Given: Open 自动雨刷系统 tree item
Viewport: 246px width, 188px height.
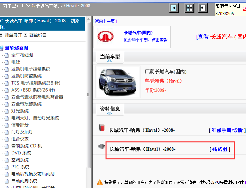Looking at the screenshot, I should coord(24,181).
